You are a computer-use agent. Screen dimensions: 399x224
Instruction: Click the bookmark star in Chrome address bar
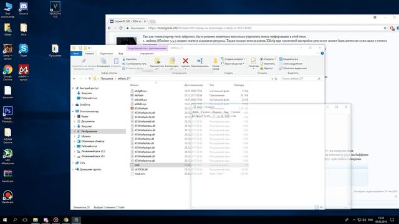pyautogui.click(x=385, y=28)
